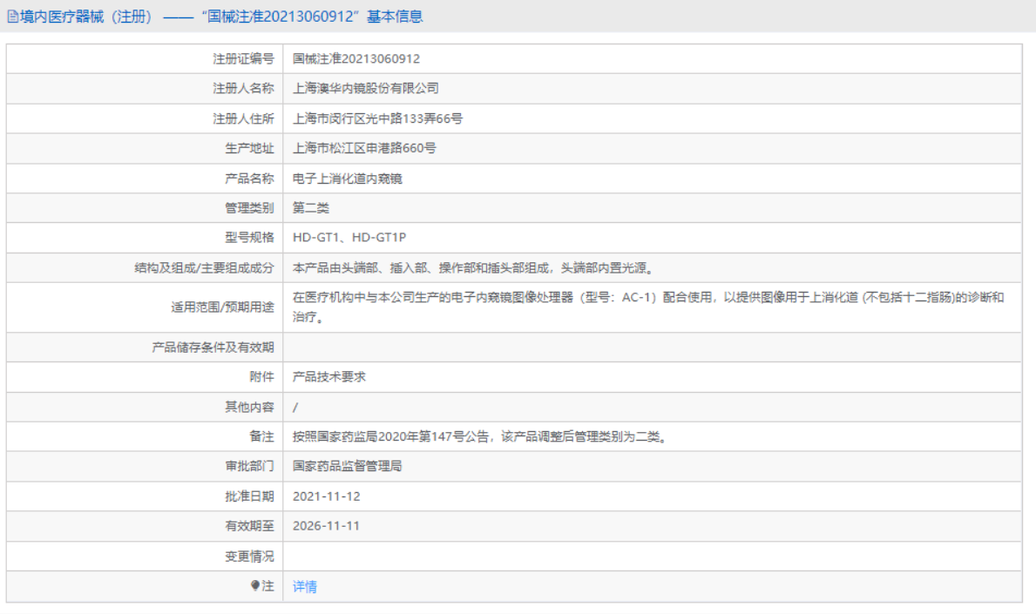
Task: Click the 详情 link in the 注 row
Action: [305, 586]
